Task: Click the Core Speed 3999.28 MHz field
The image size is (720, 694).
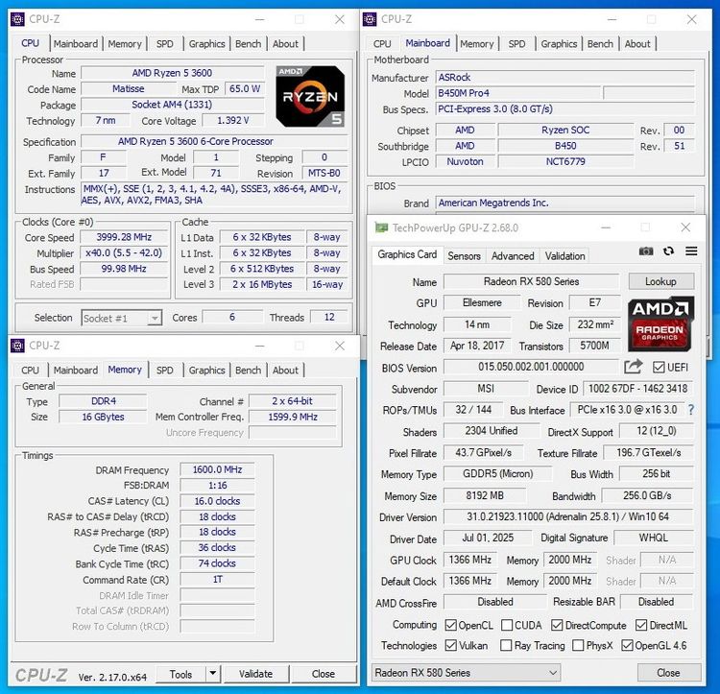Action: tap(124, 237)
